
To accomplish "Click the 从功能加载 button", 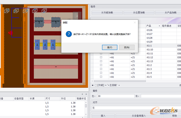I will pos(107,13).
